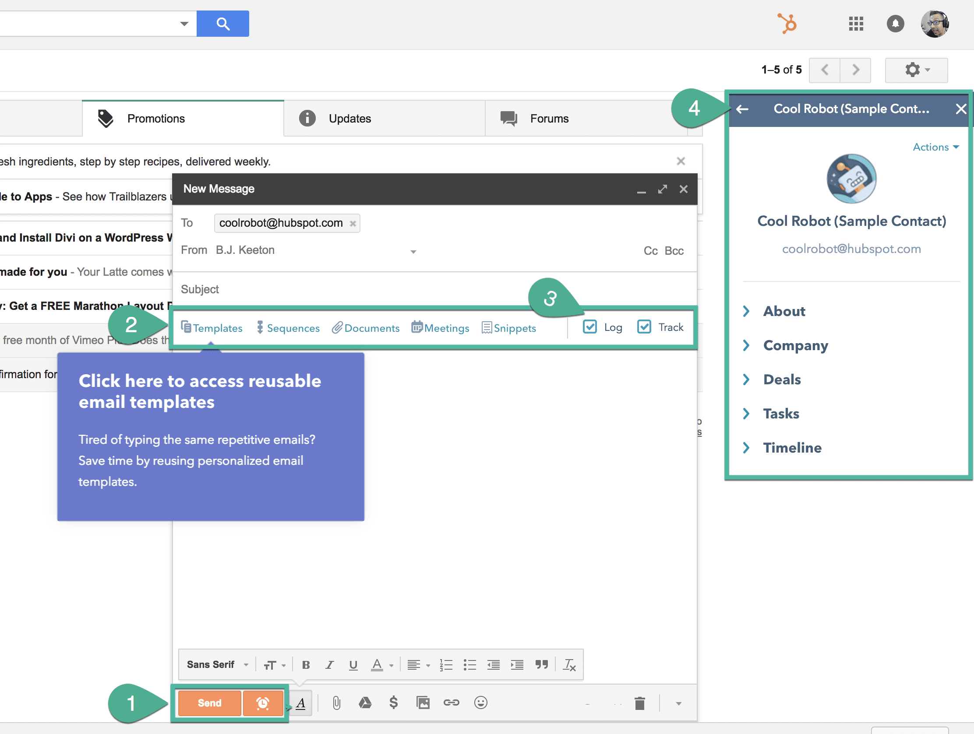Click the orange Send button
Image resolution: width=974 pixels, height=734 pixels.
click(x=210, y=703)
